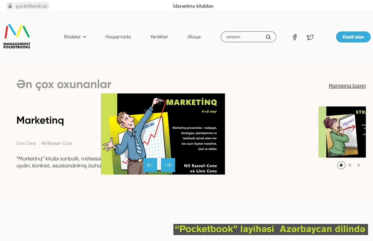Open the Facebook page icon
The width and height of the screenshot is (373, 241).
click(295, 37)
